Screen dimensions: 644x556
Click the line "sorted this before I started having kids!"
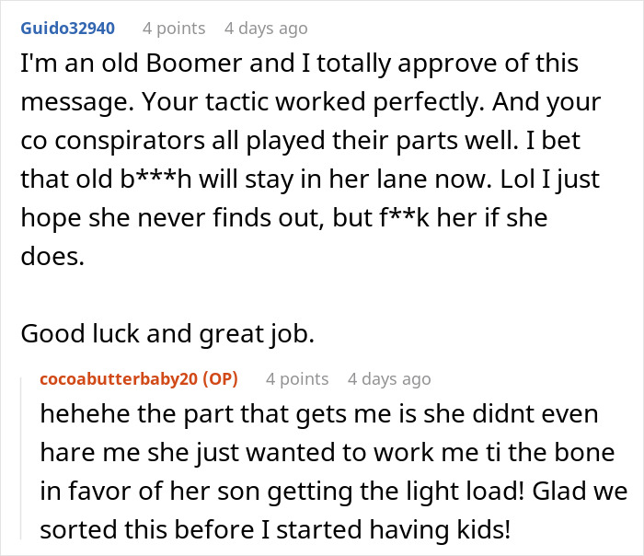[x=275, y=529]
